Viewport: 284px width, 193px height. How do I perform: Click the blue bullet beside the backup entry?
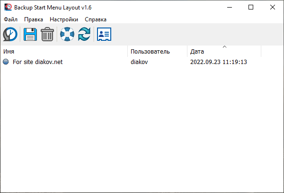[6, 62]
